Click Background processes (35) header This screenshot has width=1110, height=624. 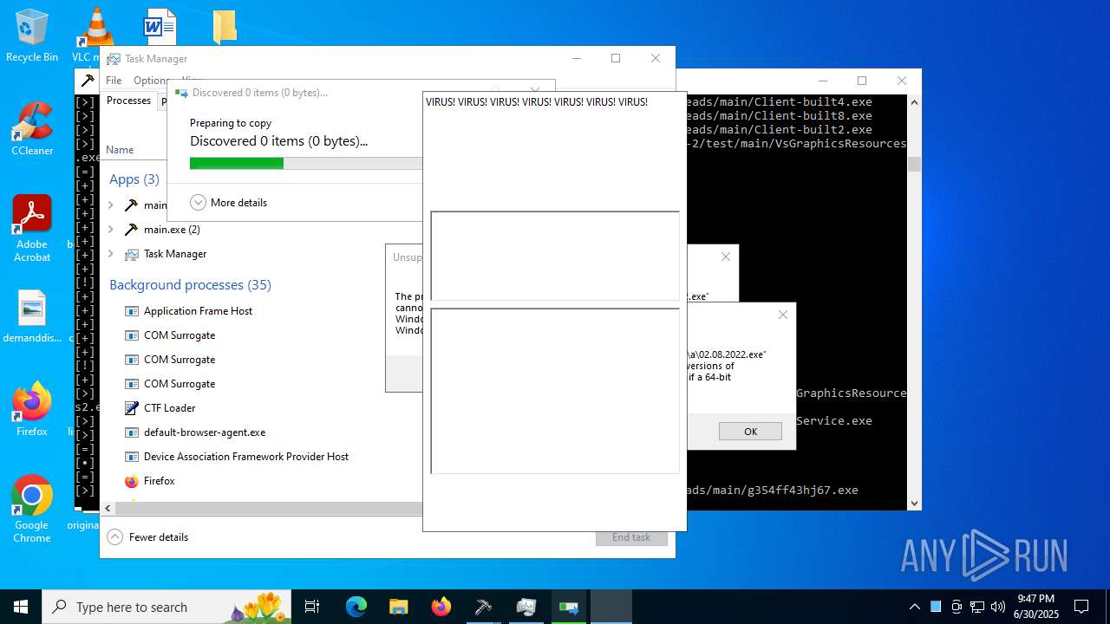190,285
